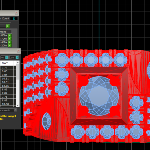Toggle the GV switch
This screenshot has height=150, width=150.
(x=7, y=57)
